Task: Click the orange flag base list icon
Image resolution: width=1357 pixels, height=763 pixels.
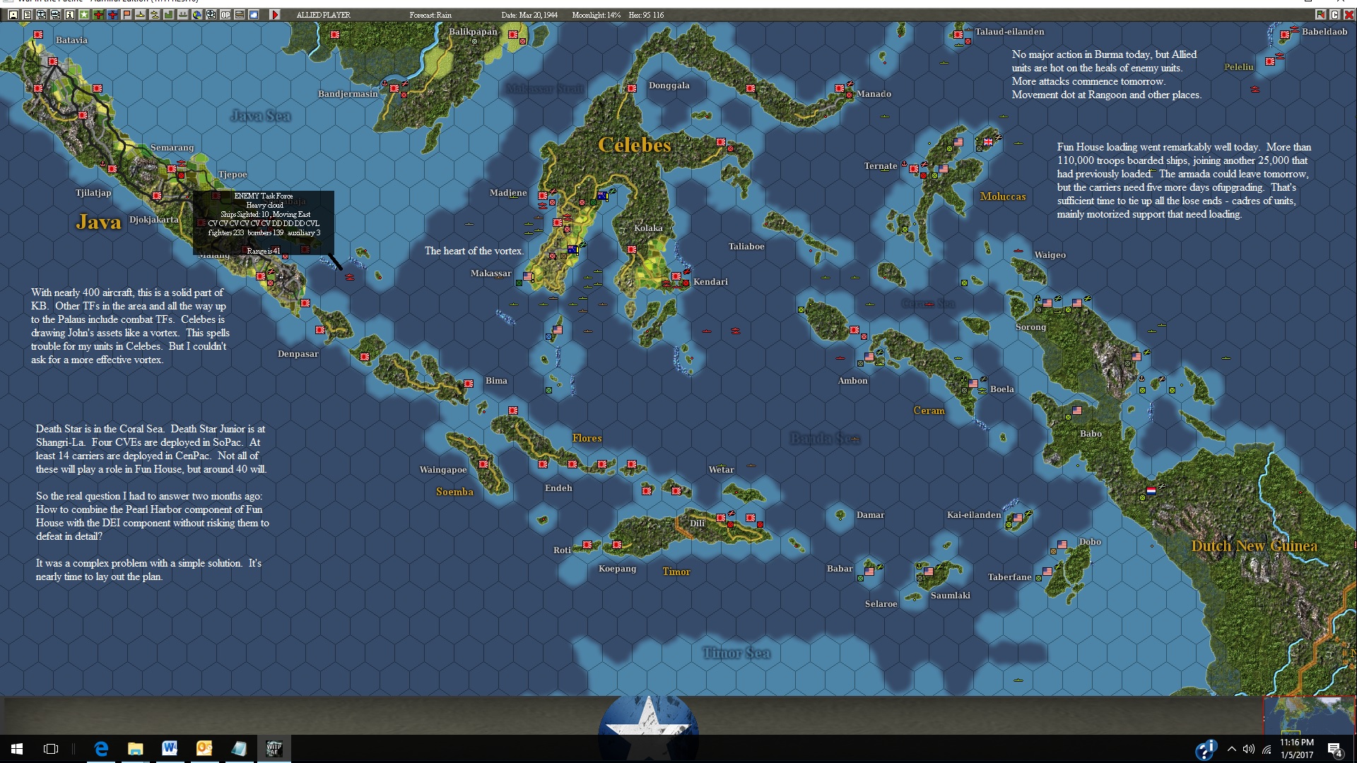Action: [x=127, y=15]
